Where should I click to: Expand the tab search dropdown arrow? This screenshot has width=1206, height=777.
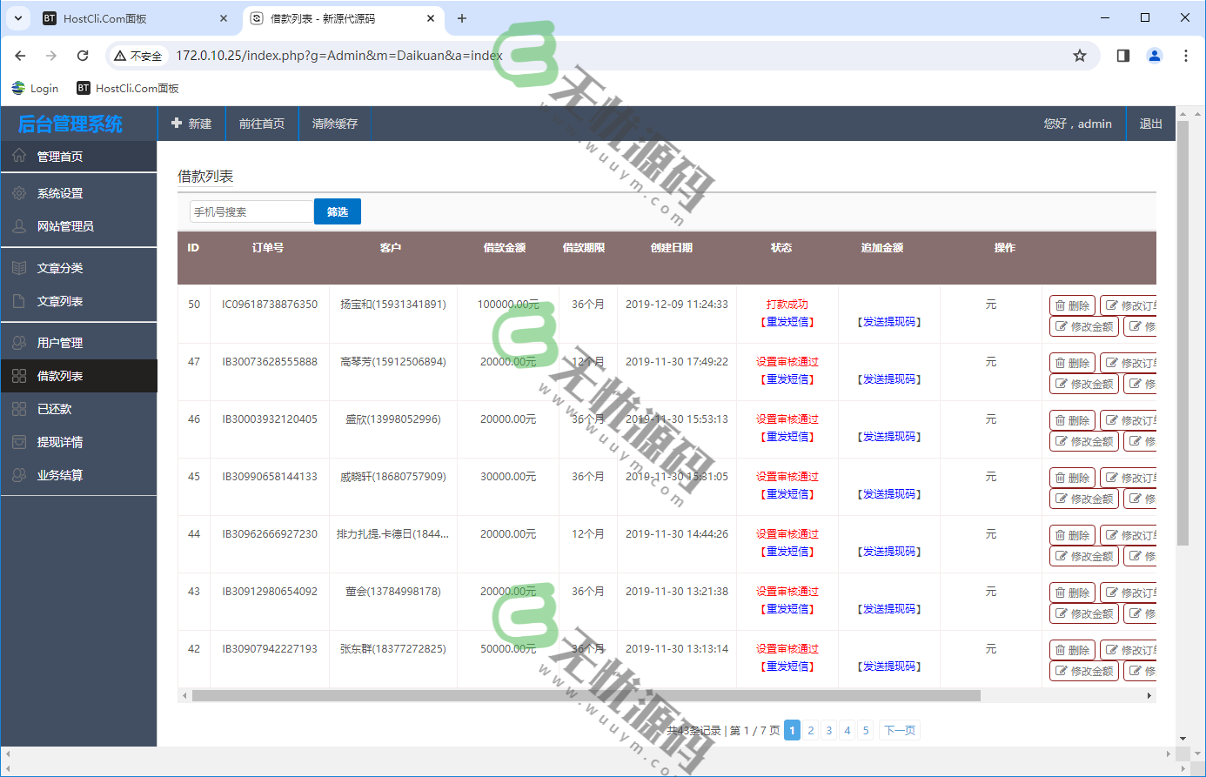click(x=17, y=18)
